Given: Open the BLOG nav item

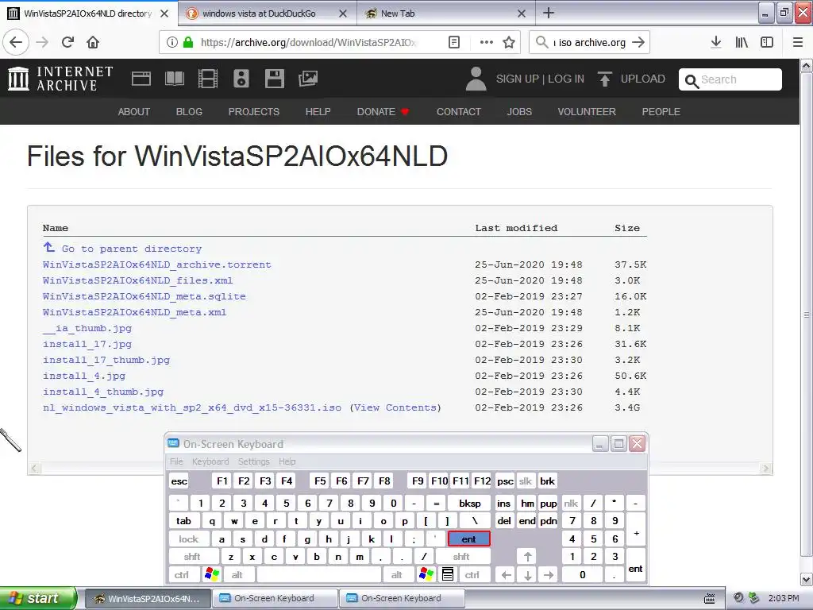Looking at the screenshot, I should pos(189,111).
